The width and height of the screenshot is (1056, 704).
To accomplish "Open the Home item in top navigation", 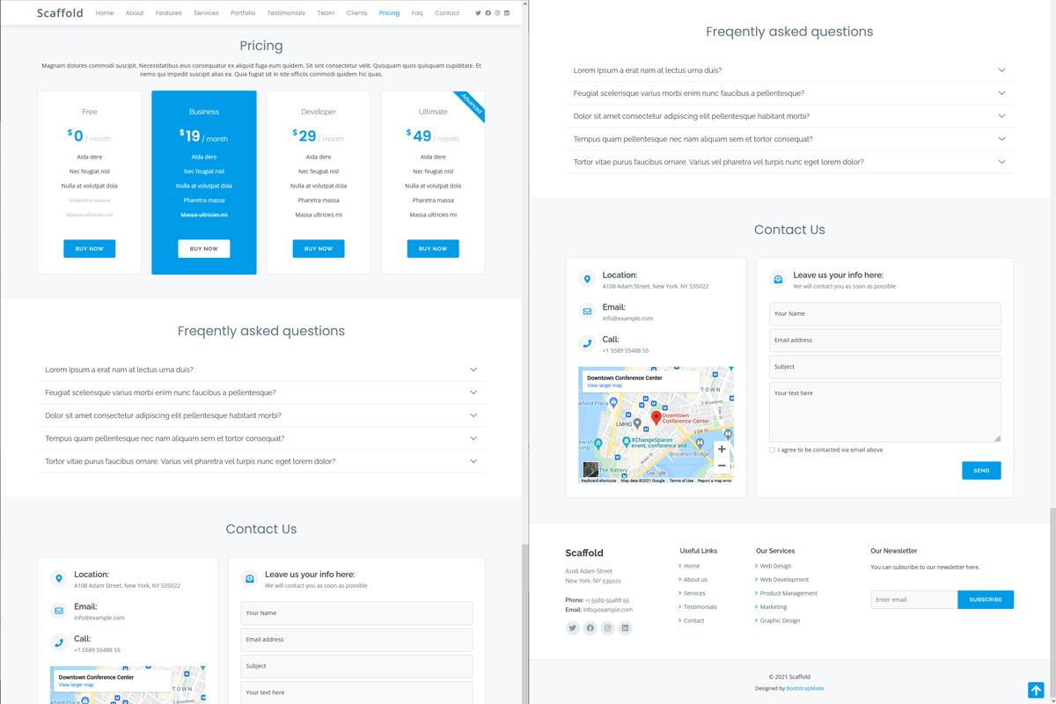I will (105, 13).
